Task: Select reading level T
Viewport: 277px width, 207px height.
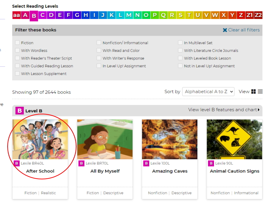Action: (x=189, y=15)
